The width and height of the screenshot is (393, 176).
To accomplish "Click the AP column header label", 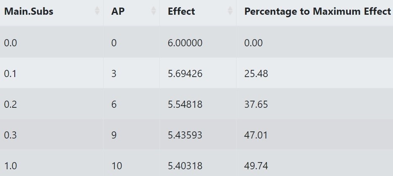I will [118, 11].
